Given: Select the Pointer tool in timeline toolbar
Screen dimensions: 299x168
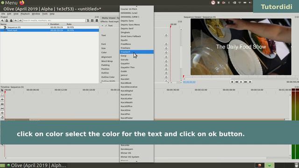Looking at the screenshot, I should point(2,90).
